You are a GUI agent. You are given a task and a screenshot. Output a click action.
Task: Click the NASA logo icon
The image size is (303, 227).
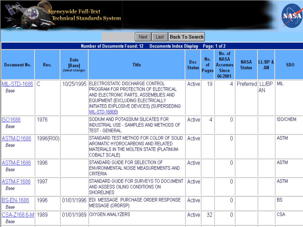click(292, 16)
